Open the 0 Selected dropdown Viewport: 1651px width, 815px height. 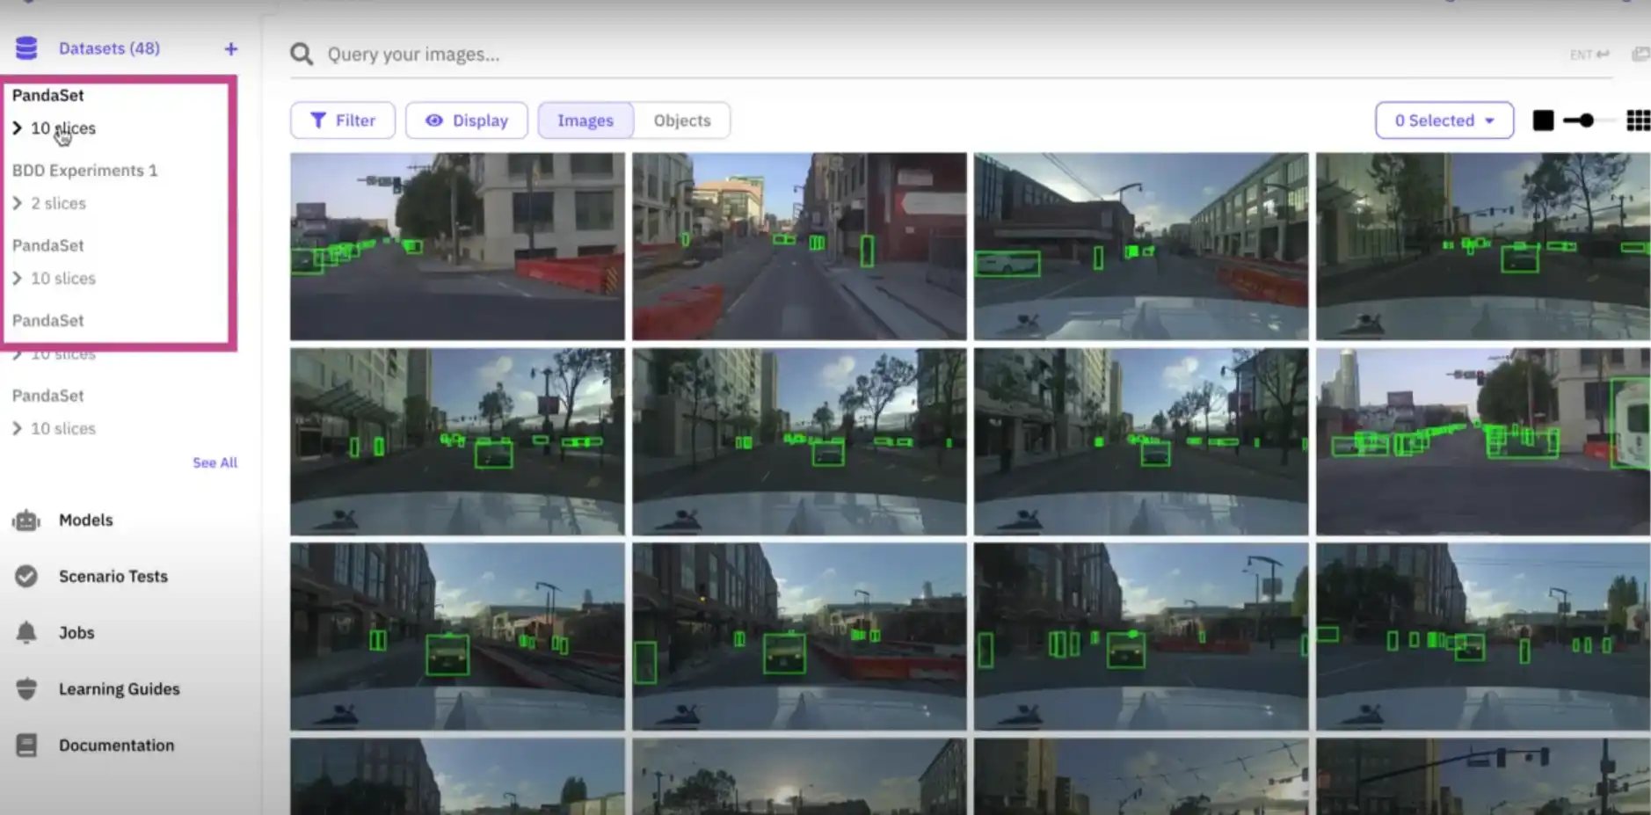tap(1444, 120)
